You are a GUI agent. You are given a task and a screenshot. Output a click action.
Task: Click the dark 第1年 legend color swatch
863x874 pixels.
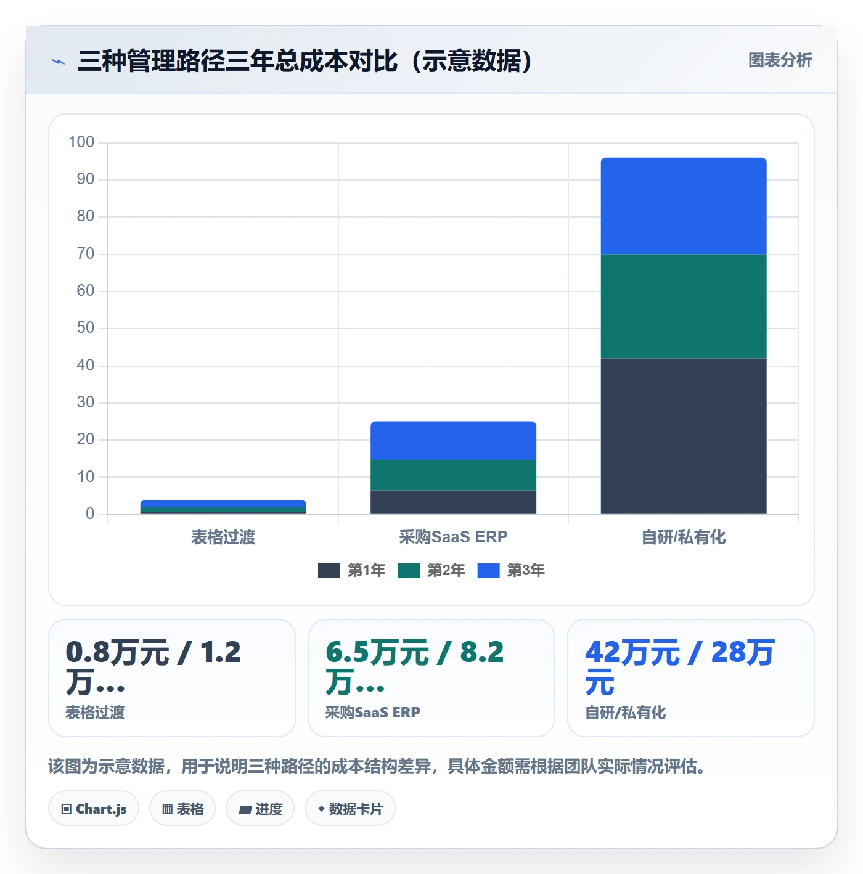[x=329, y=571]
